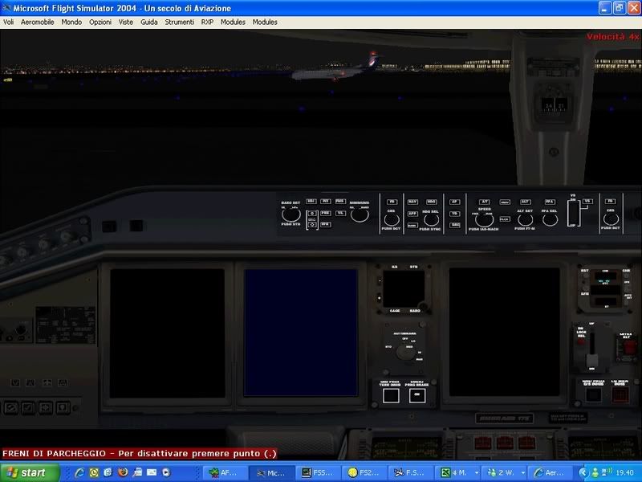Toggle the BANK limit button
This screenshot has height=482, width=642.
click(x=412, y=226)
